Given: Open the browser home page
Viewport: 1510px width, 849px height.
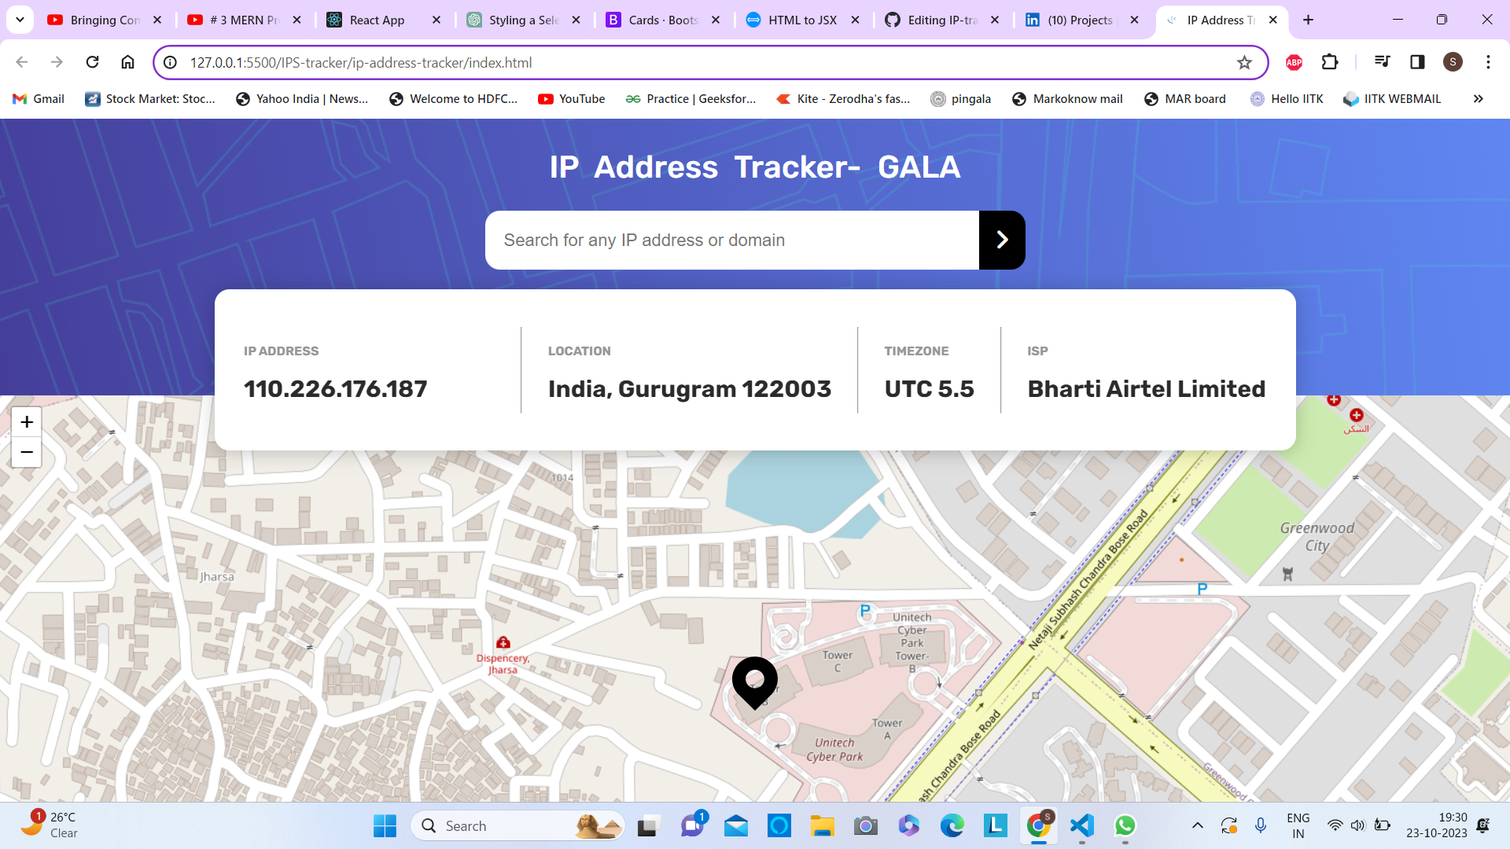Looking at the screenshot, I should pos(127,62).
